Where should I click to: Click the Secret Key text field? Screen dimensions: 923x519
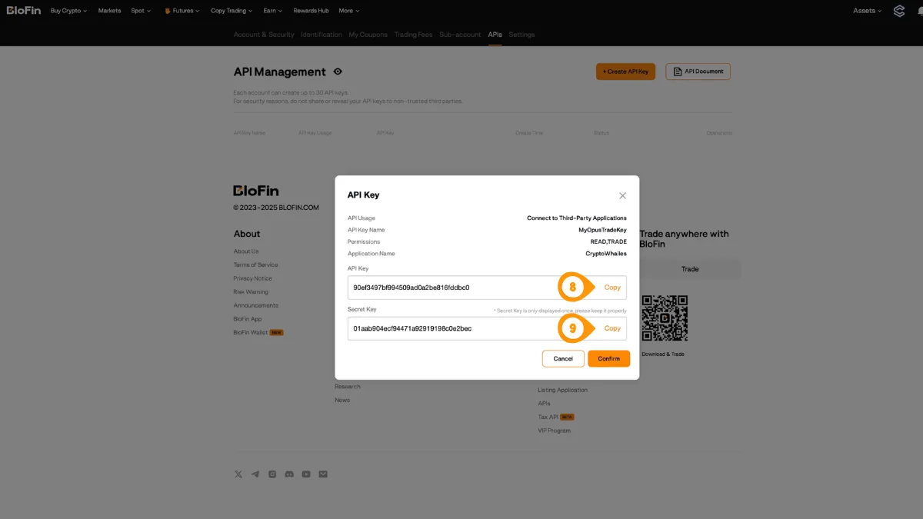(487, 328)
